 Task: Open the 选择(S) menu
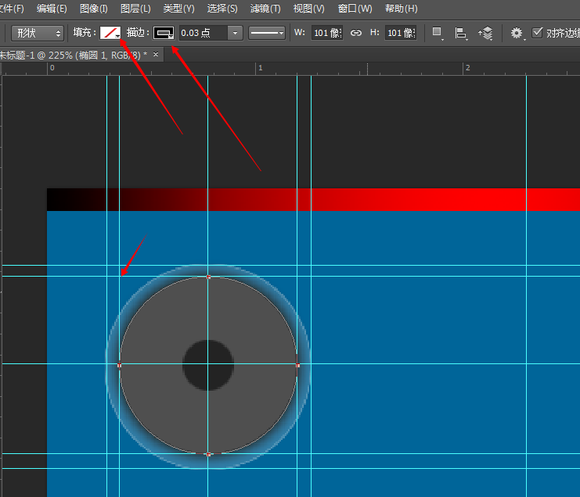click(222, 8)
